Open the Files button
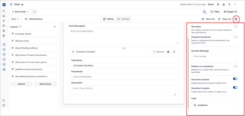The image size is (245, 116). (215, 12)
